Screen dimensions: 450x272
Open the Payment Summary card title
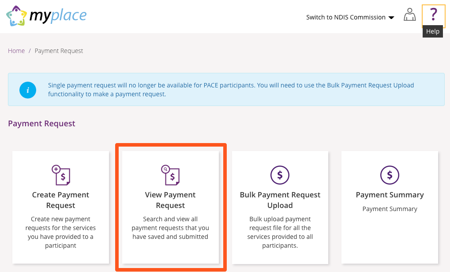coord(390,195)
